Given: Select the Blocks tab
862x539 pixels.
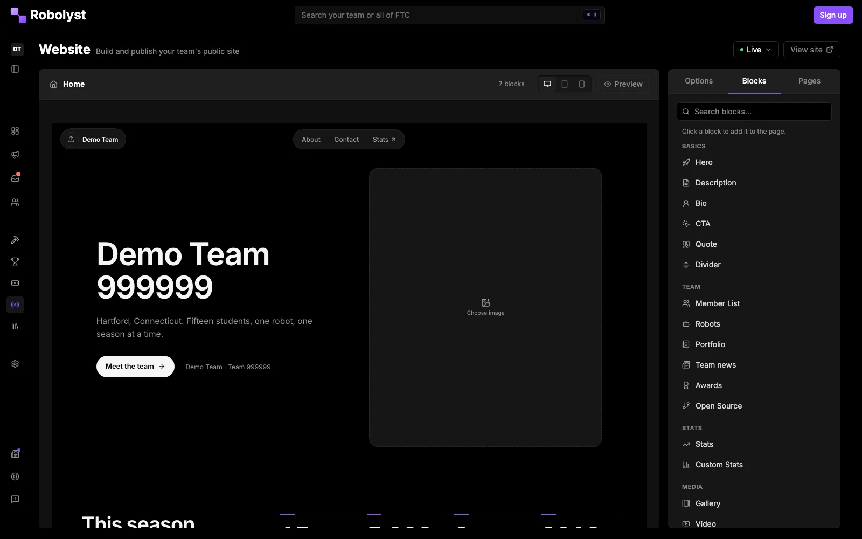Looking at the screenshot, I should click(x=754, y=81).
